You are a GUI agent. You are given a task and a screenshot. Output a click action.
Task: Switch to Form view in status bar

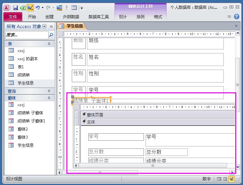point(219,179)
